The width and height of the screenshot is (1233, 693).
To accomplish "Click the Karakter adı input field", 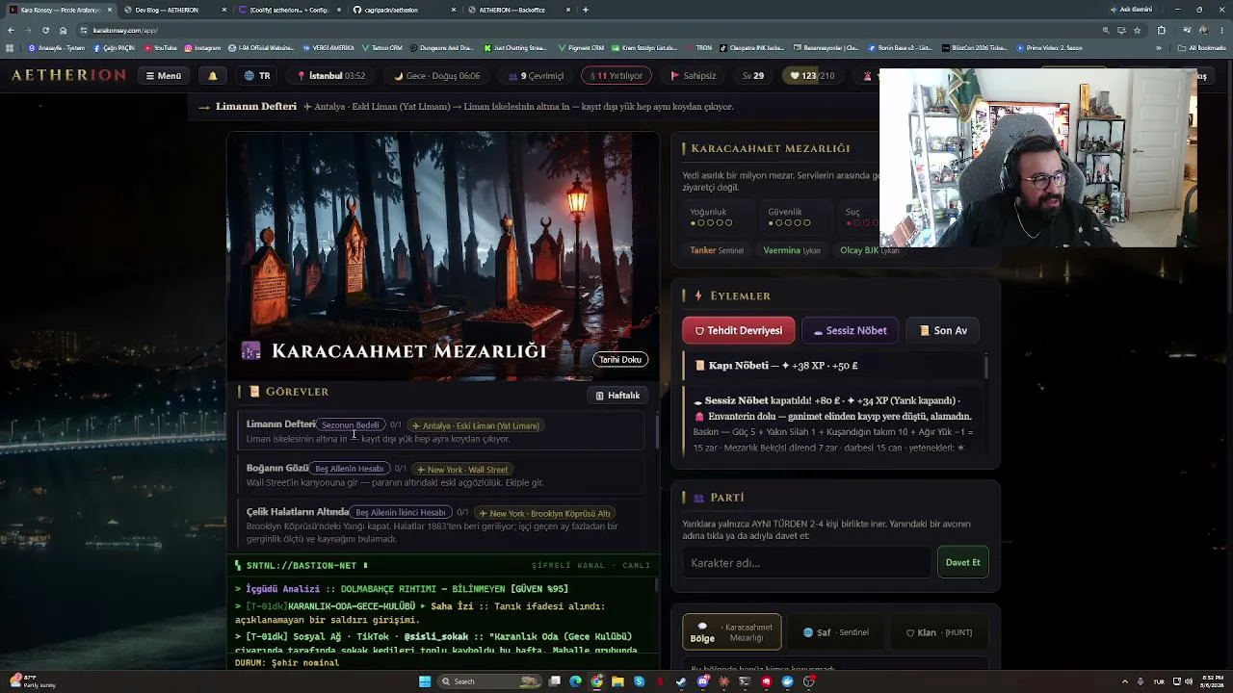I will 806,563.
